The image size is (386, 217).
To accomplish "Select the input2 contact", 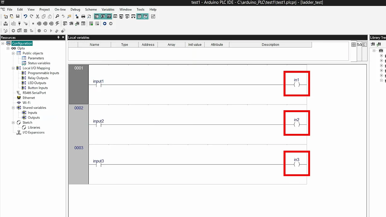I will 98,123.
